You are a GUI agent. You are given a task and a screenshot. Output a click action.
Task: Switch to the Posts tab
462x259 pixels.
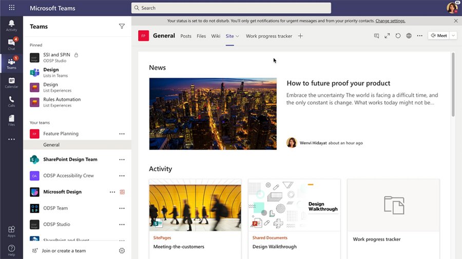point(186,36)
